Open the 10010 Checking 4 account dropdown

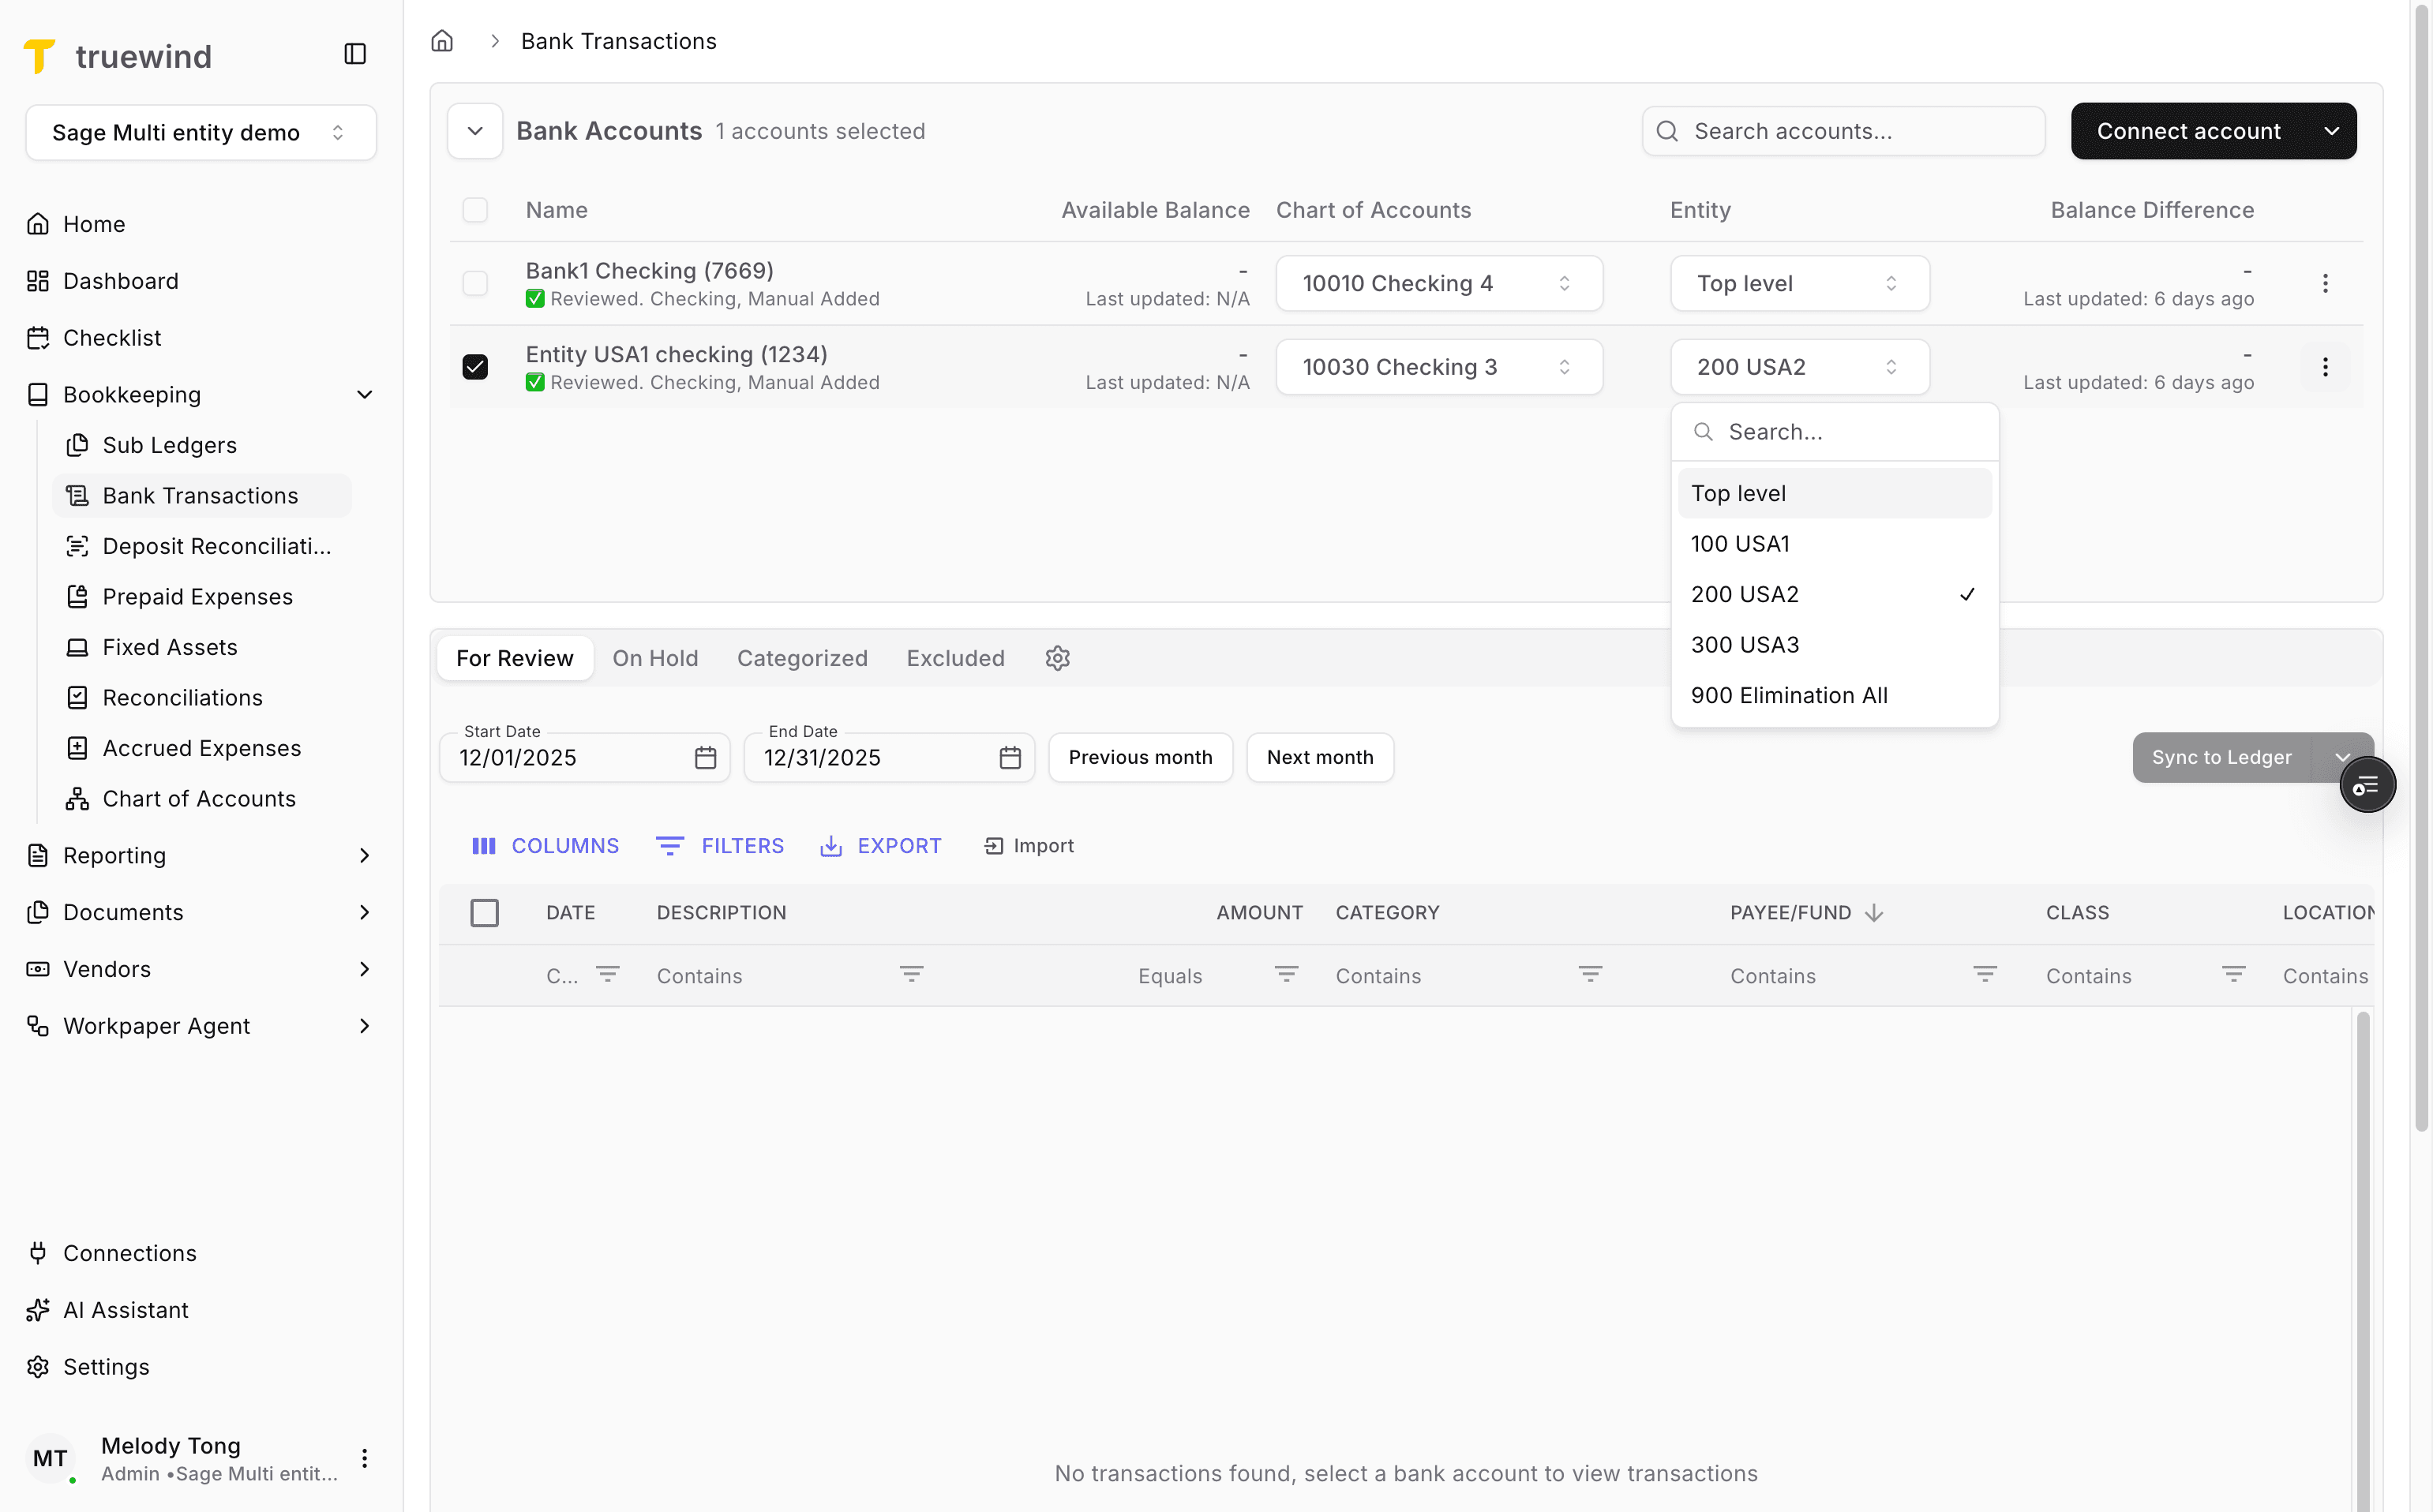click(1438, 283)
